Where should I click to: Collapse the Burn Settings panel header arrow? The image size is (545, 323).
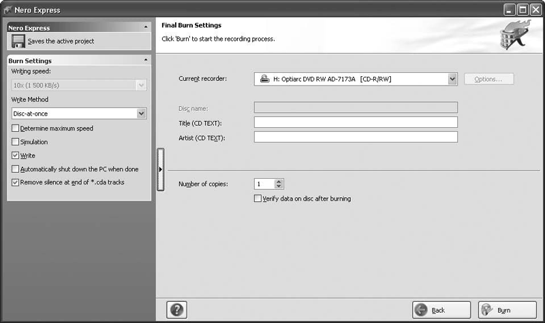(x=146, y=61)
